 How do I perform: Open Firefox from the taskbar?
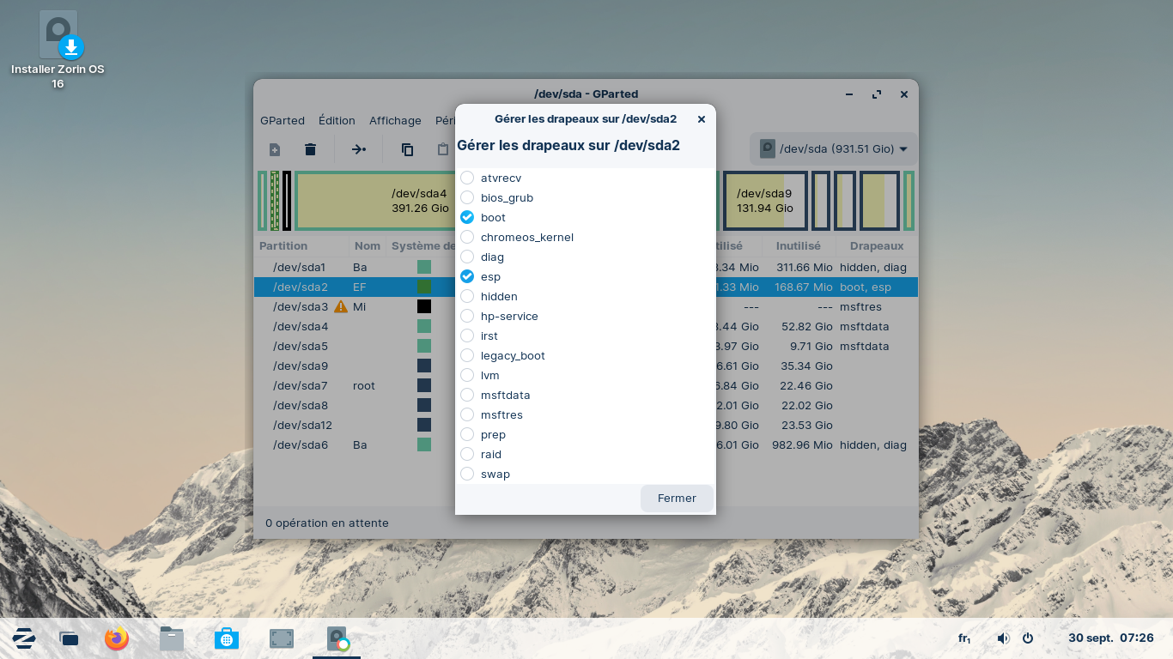pyautogui.click(x=117, y=638)
